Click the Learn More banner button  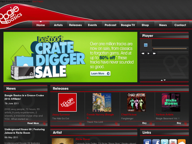[x=100, y=73]
